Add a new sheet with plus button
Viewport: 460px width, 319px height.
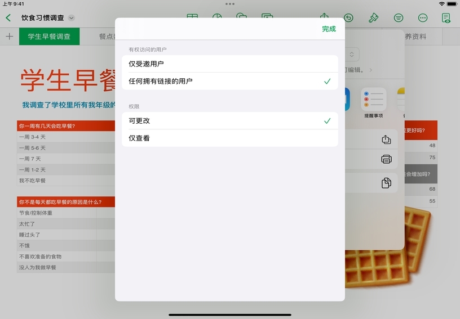pos(9,37)
